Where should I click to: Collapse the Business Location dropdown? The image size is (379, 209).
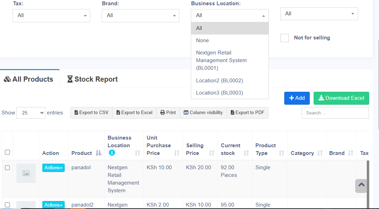pos(230,16)
